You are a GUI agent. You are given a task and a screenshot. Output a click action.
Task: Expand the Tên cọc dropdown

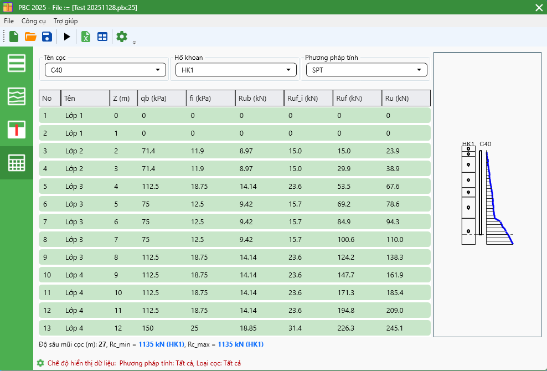tap(104, 70)
